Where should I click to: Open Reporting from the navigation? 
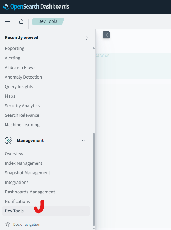click(15, 48)
